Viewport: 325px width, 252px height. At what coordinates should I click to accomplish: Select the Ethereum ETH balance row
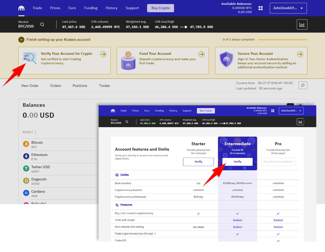click(x=61, y=157)
